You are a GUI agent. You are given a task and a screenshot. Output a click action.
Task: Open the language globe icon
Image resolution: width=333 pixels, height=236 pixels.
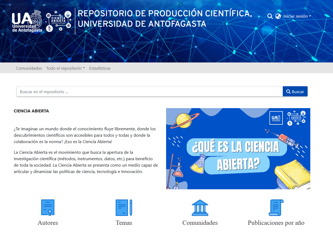point(278,16)
